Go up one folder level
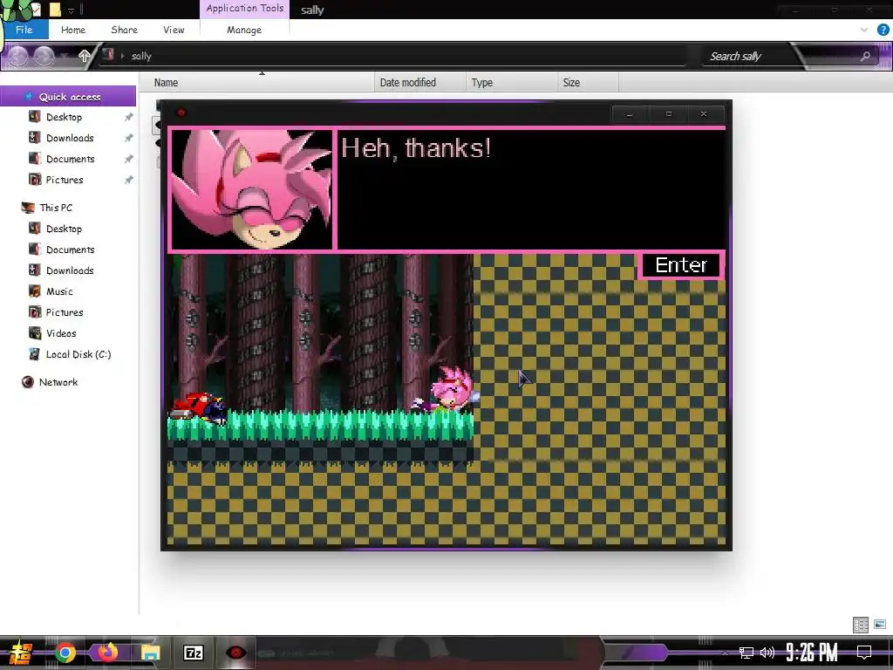Viewport: 893px width, 670px height. (x=85, y=56)
